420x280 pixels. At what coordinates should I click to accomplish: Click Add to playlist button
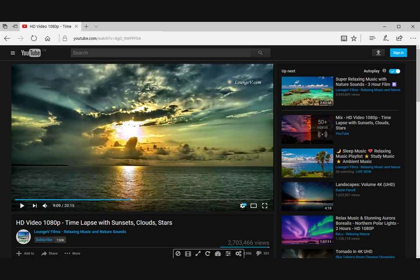(25, 253)
